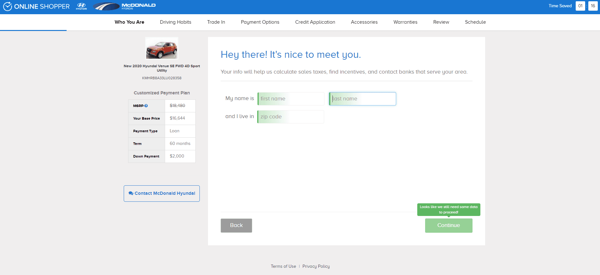Open the Who You Are tab

[129, 22]
